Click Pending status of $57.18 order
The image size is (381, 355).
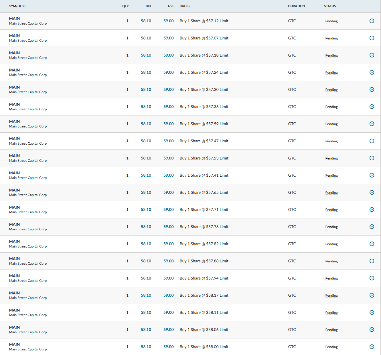coord(331,55)
